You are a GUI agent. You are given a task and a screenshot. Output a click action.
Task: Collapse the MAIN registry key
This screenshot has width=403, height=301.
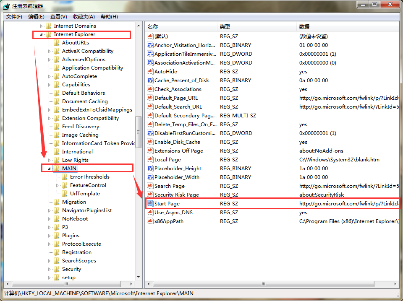pyautogui.click(x=49, y=169)
